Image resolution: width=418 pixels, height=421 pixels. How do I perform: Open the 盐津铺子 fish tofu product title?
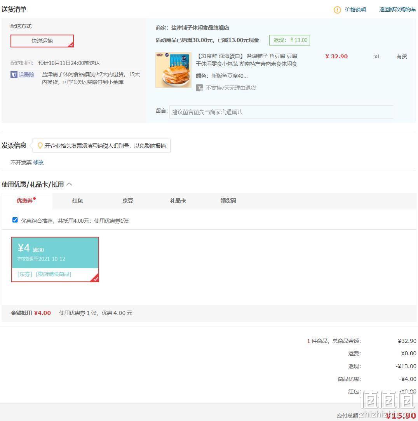coord(247,60)
